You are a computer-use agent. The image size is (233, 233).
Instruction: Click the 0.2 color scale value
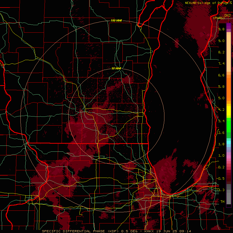point(221,167)
